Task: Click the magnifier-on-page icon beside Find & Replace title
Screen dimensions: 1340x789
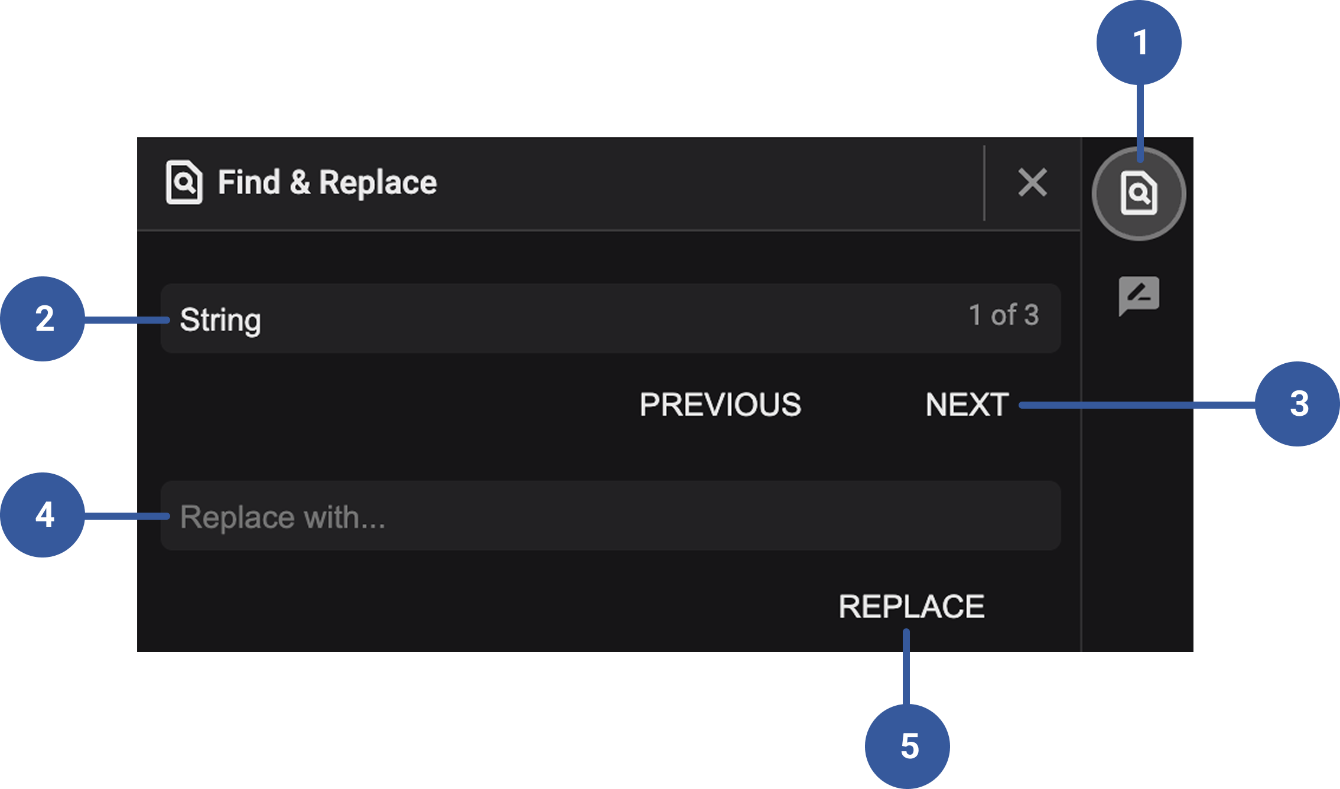Action: pyautogui.click(x=185, y=182)
